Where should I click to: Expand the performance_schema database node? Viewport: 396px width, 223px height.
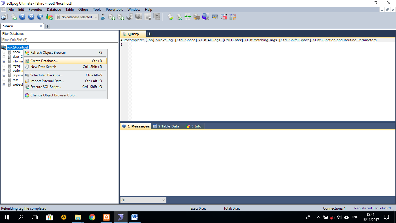(x=4, y=71)
